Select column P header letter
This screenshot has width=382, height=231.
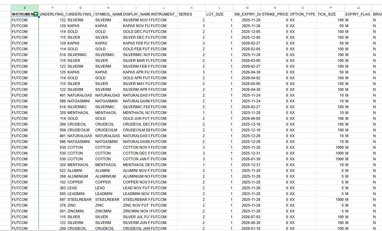click(x=330, y=8)
